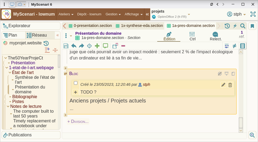
Task: Click the undo arrow in editor toolbar
Action: pyautogui.click(x=74, y=46)
